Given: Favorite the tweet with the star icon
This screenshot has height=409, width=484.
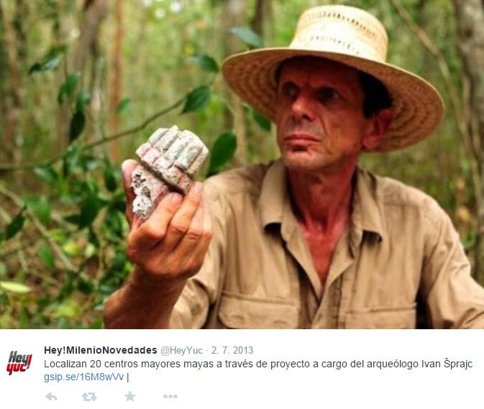Looking at the screenshot, I should point(130,396).
